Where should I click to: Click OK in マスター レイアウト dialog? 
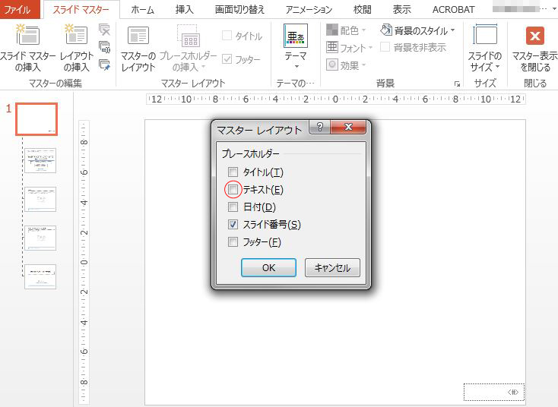tap(268, 267)
